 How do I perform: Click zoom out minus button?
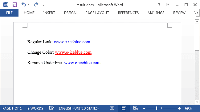[144, 108]
